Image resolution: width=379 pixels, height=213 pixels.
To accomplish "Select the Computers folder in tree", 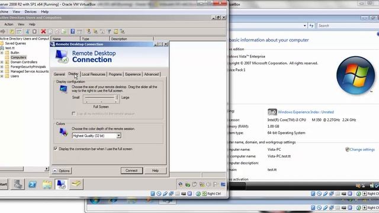I will click(x=18, y=57).
